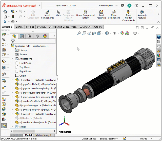Click Linear Component Pattern
162x141 pixels.
click(x=86, y=15)
